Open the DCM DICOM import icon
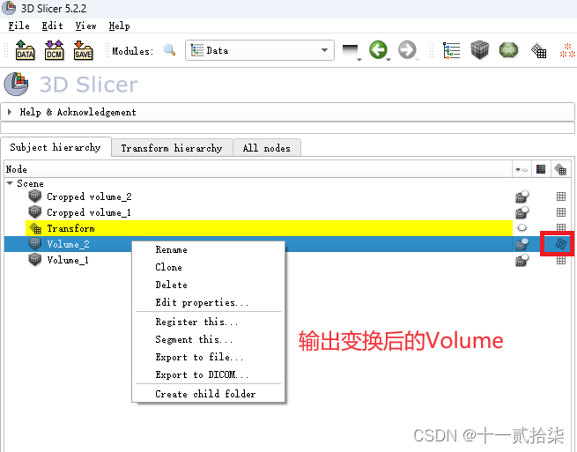Viewport: 577px width, 452px height. point(54,50)
